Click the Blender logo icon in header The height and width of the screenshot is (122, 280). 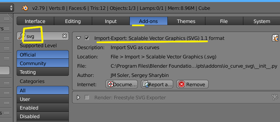click(25, 8)
